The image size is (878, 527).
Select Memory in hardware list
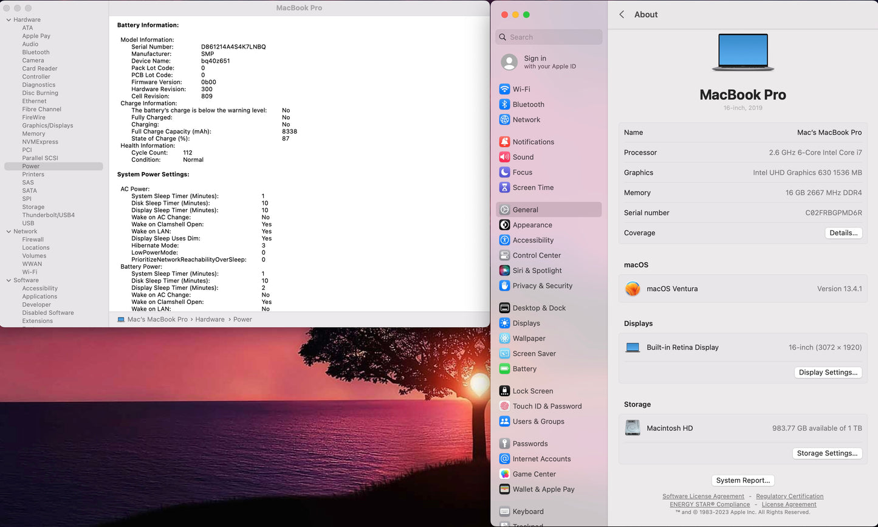click(33, 134)
